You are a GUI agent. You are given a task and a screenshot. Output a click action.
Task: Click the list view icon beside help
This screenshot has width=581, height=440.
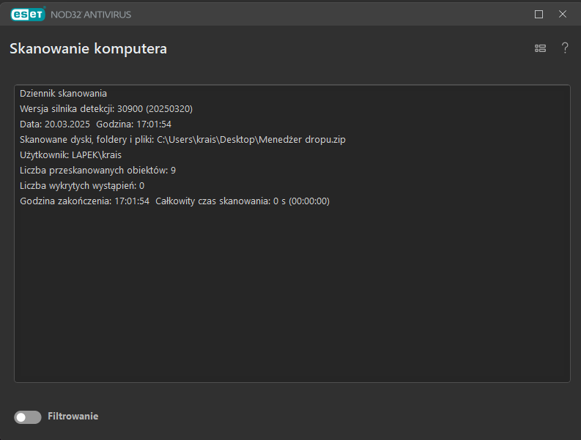pyautogui.click(x=541, y=48)
